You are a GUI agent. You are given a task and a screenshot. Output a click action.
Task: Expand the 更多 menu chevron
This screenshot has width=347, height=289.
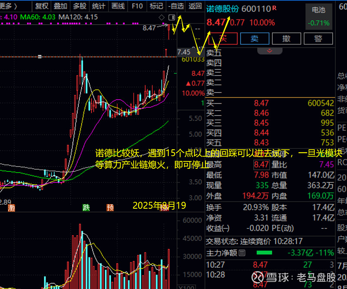point(16,6)
